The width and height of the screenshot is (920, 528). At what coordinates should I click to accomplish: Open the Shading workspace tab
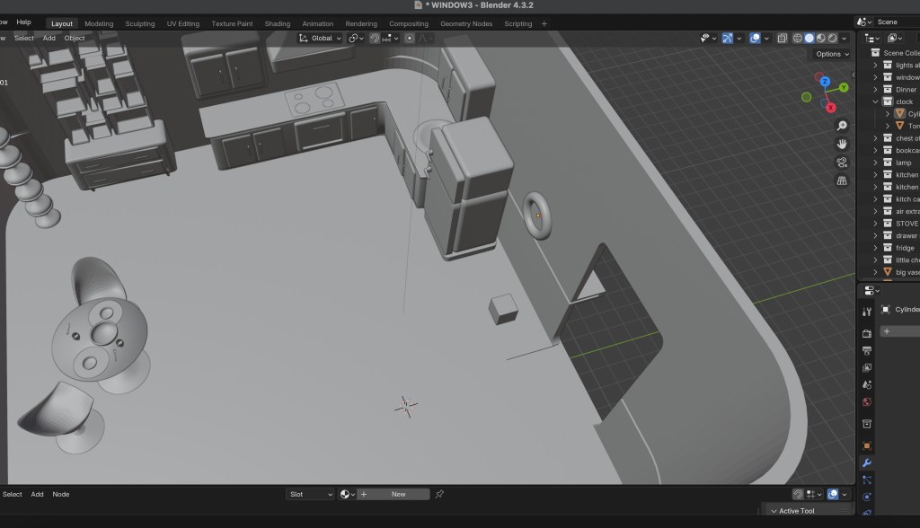(277, 23)
